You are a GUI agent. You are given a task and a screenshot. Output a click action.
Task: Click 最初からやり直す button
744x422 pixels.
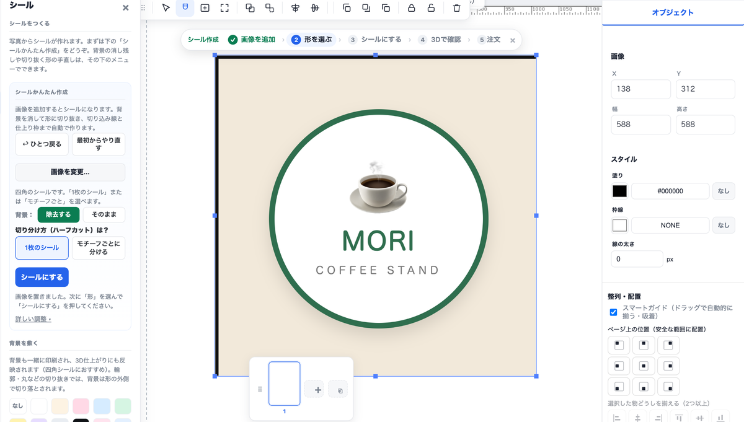click(x=99, y=144)
